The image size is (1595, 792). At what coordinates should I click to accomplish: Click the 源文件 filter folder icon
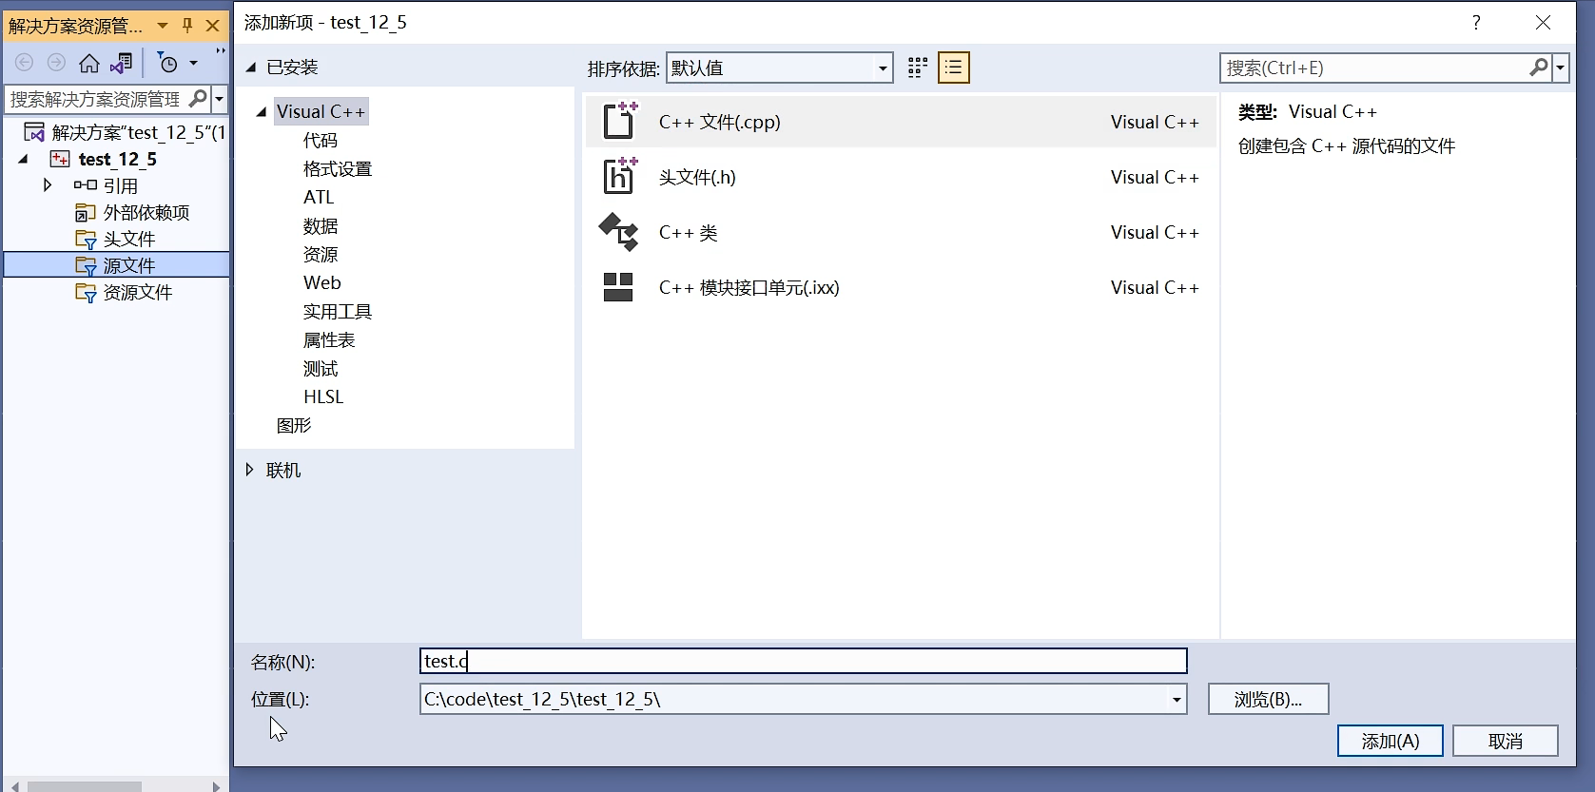pos(86,265)
